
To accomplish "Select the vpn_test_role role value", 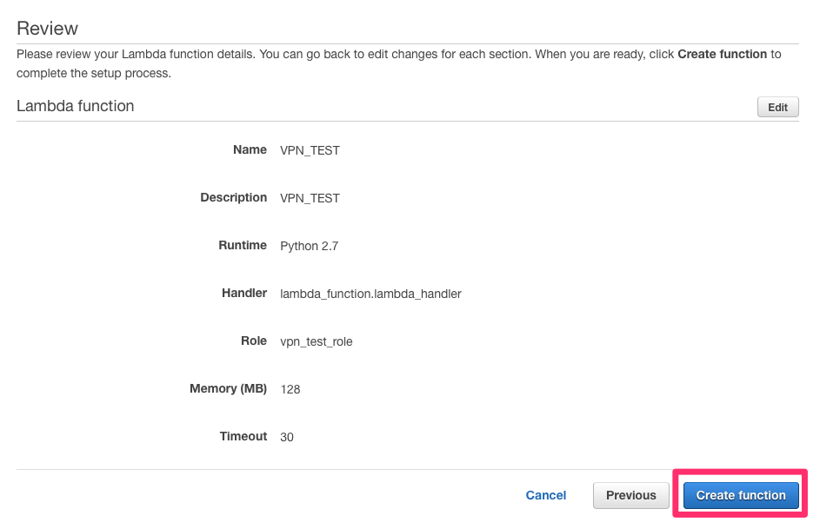I will pyautogui.click(x=316, y=341).
